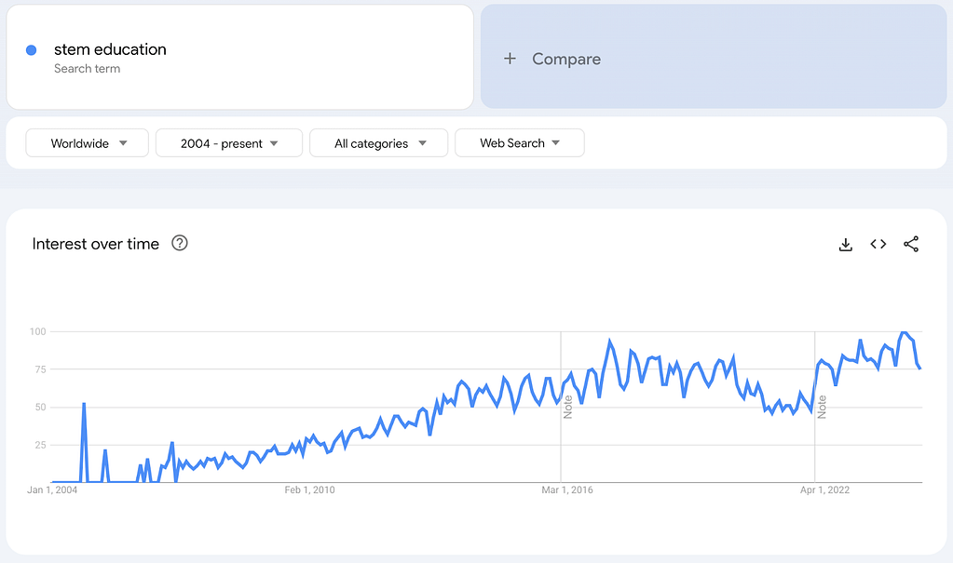This screenshot has width=953, height=563.
Task: Open the All categories dropdown
Action: pyautogui.click(x=378, y=142)
